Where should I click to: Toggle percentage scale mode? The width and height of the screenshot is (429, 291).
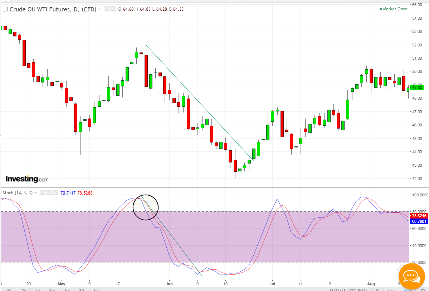377,290
